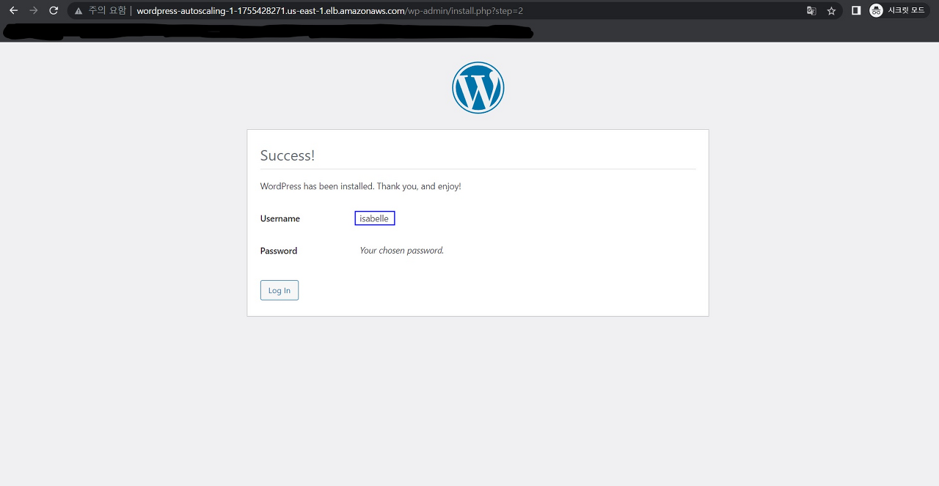Click the WordPress logo
The height and width of the screenshot is (486, 939).
478,88
